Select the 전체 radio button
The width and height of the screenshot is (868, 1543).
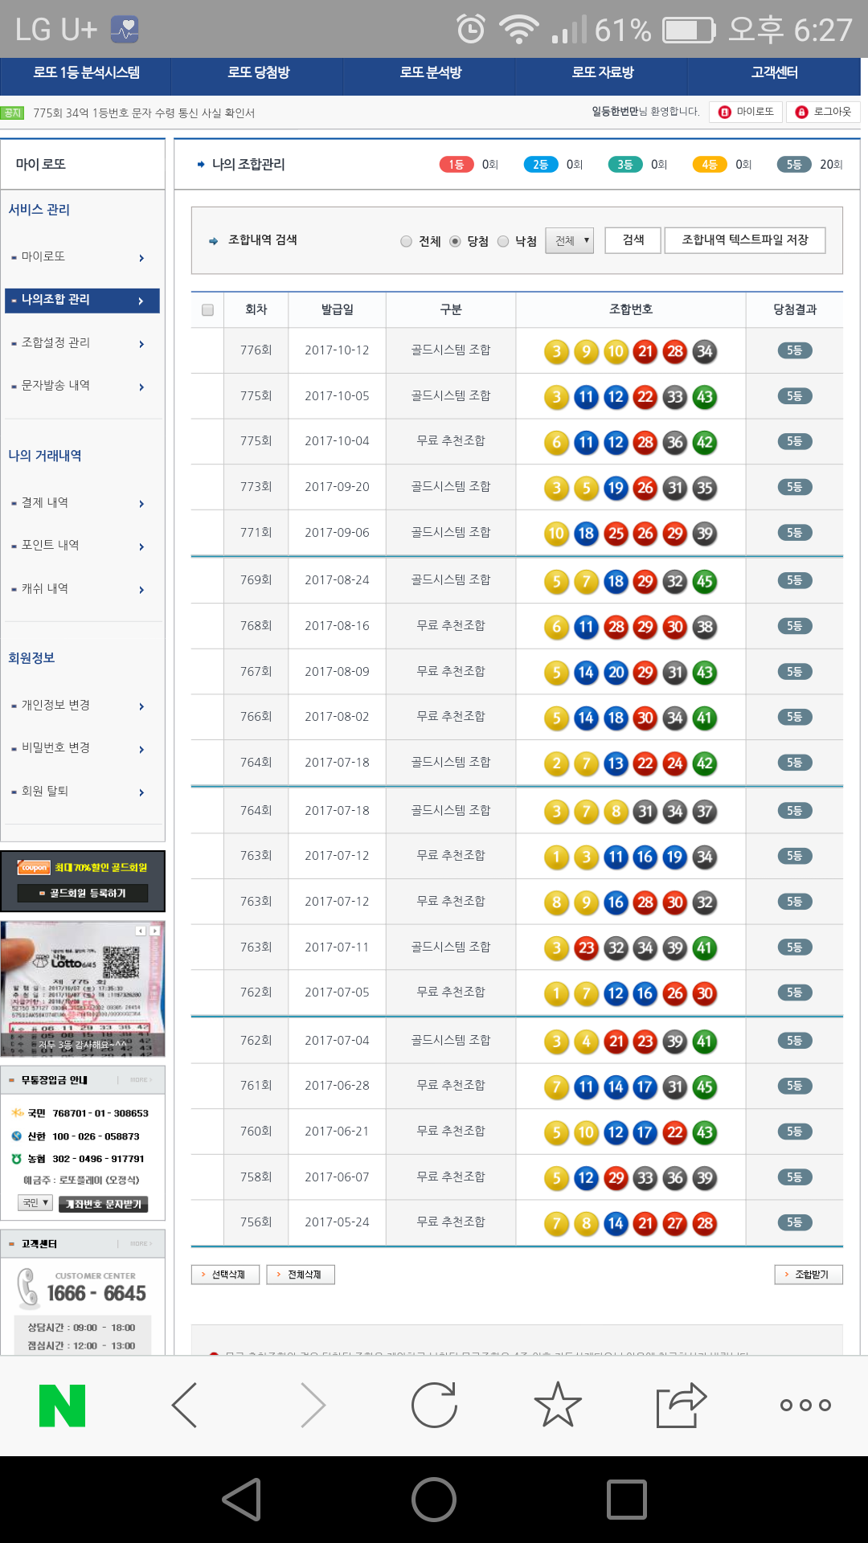pyautogui.click(x=406, y=241)
